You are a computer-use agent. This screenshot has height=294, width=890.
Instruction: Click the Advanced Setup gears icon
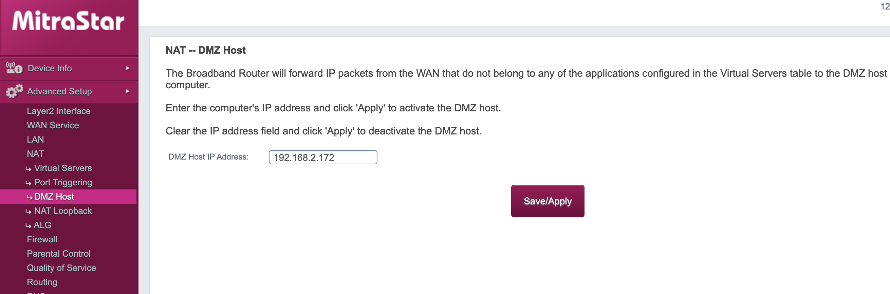click(x=14, y=91)
